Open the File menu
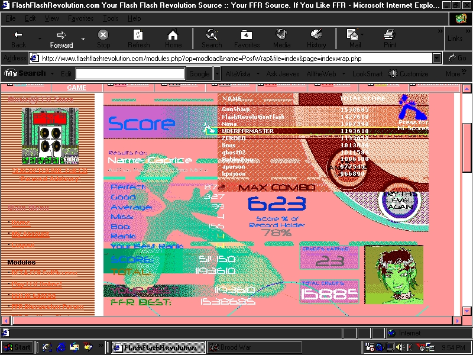This screenshot has height=355, width=473. coord(11,18)
